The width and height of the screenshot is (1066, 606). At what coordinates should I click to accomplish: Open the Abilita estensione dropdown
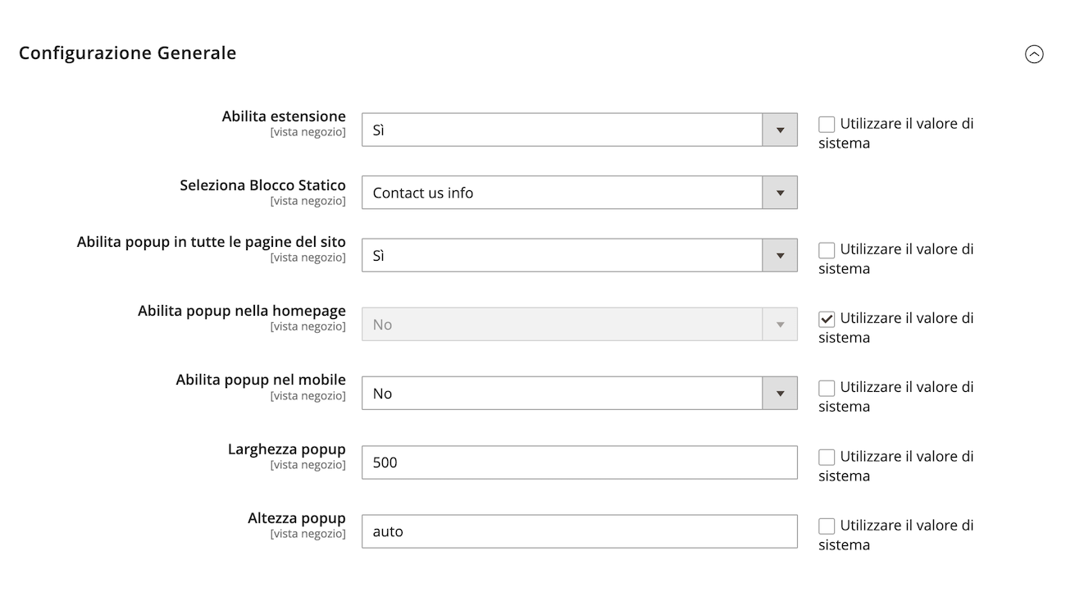tap(579, 130)
